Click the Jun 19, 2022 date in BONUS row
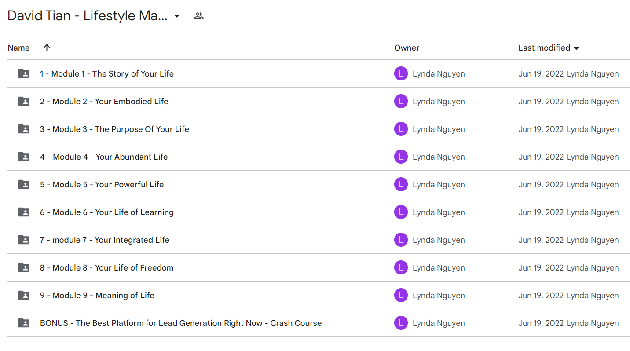This screenshot has width=630, height=351. tap(541, 323)
